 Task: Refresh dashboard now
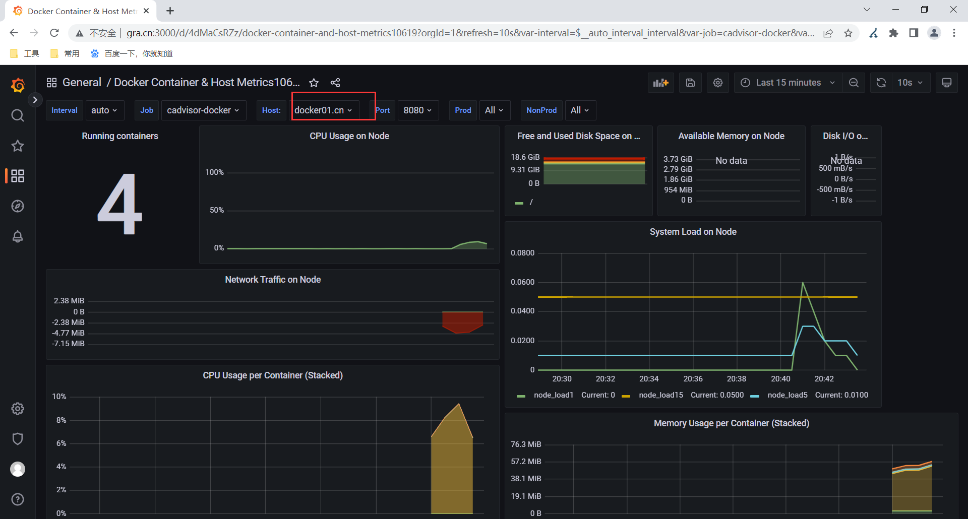point(881,83)
